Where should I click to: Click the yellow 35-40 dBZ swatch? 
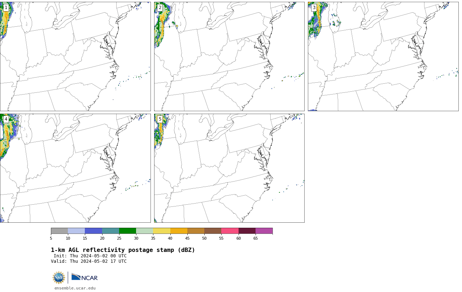click(x=162, y=231)
